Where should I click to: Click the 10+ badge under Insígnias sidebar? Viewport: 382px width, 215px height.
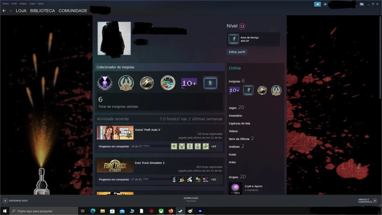[234, 90]
